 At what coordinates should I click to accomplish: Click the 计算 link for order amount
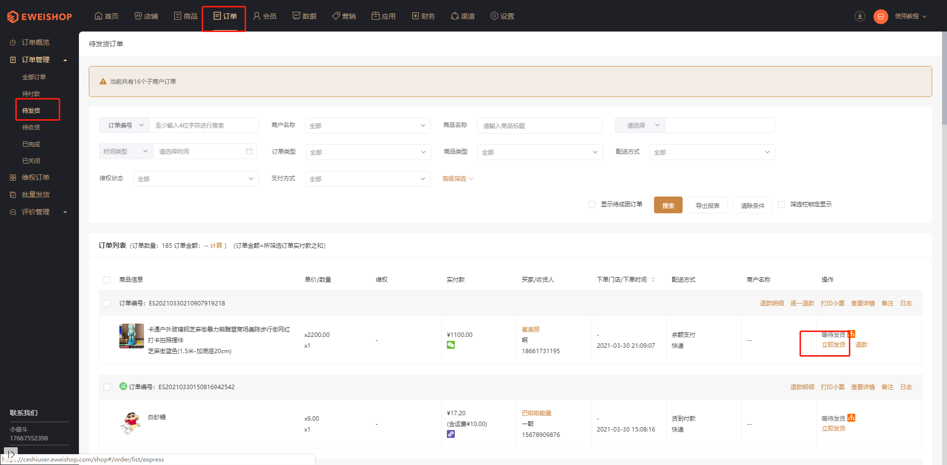pos(216,245)
